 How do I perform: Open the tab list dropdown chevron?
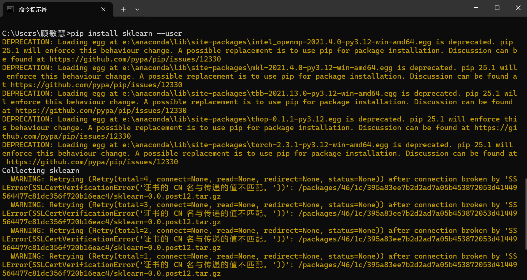tap(137, 9)
